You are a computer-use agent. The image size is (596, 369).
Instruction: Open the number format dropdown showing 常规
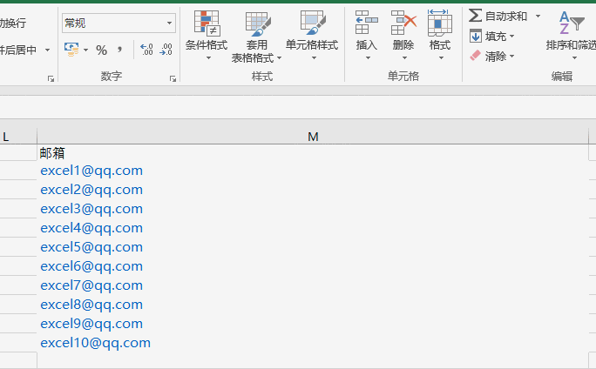tap(119, 23)
